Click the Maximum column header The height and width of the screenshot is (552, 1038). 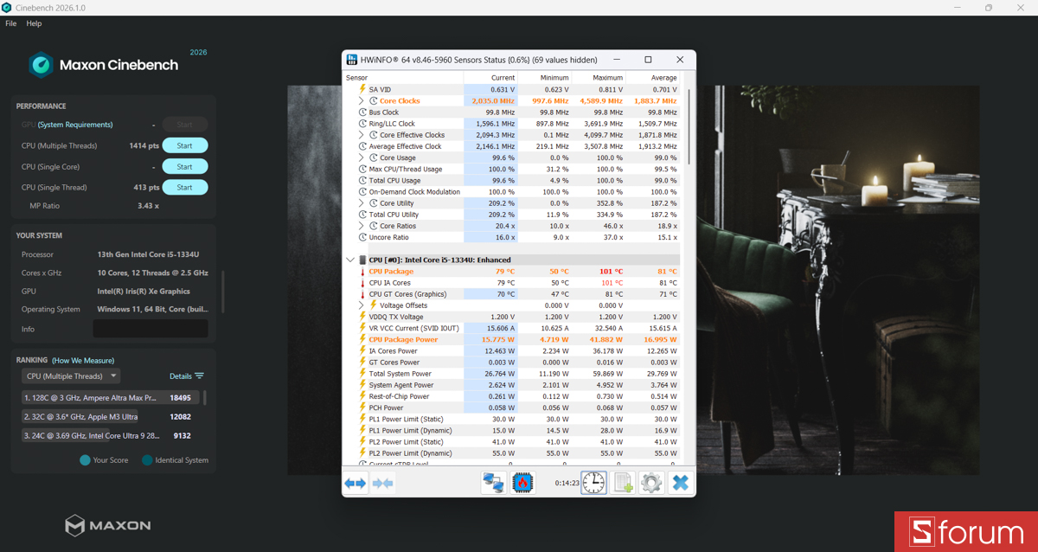pyautogui.click(x=597, y=78)
